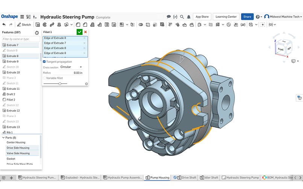303x189 pixels.
Task: Click the Share button
Action: tap(247, 17)
